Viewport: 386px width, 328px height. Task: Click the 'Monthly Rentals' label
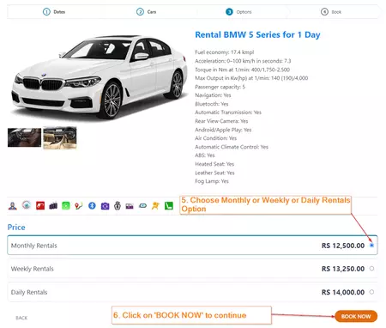coord(34,246)
